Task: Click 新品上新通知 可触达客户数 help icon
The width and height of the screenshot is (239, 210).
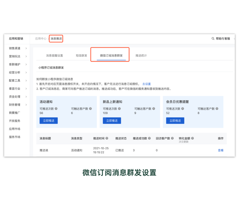Action: (x=154, y=108)
